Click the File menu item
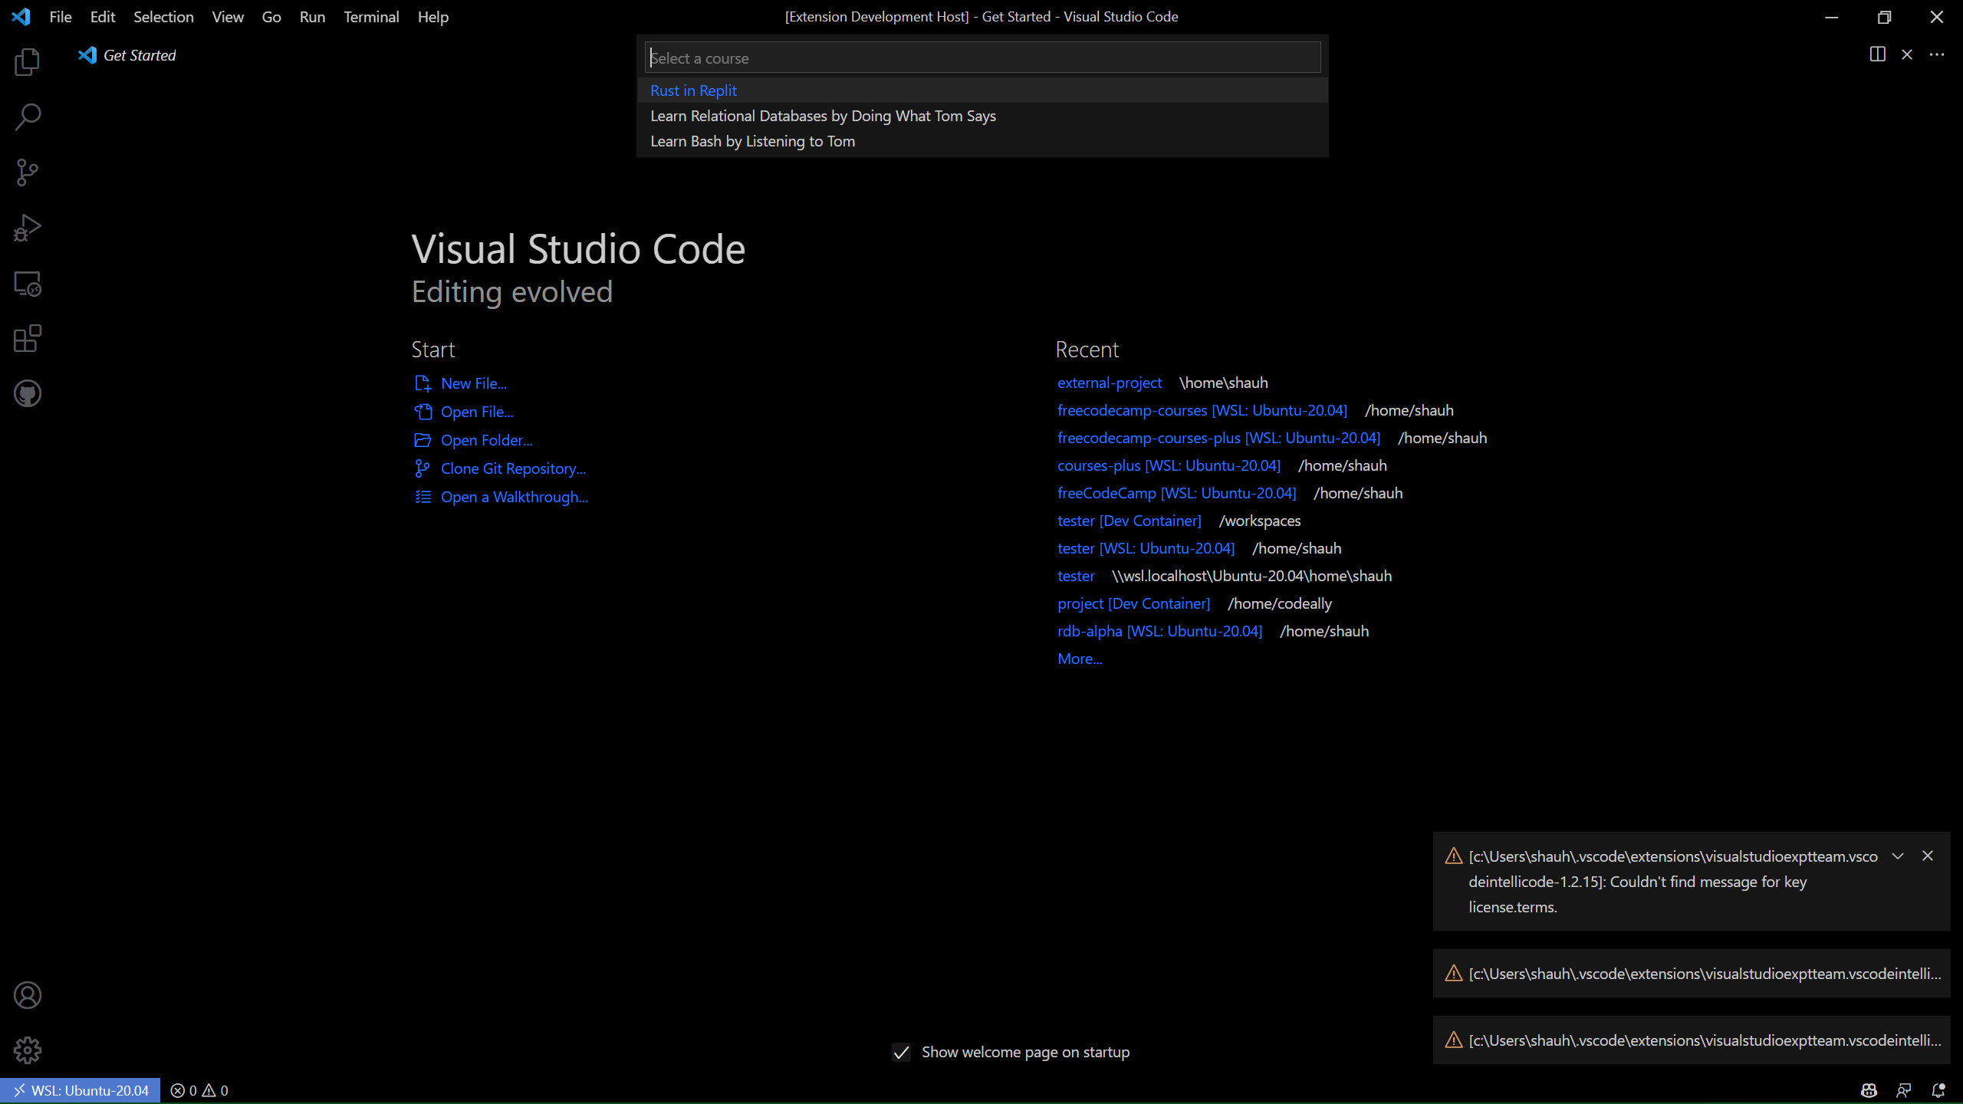The image size is (1963, 1104). pos(61,16)
